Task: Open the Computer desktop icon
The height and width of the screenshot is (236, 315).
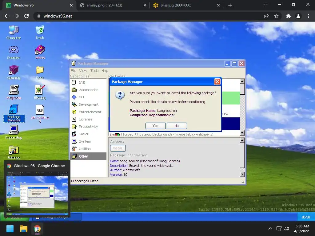Action: click(14, 33)
